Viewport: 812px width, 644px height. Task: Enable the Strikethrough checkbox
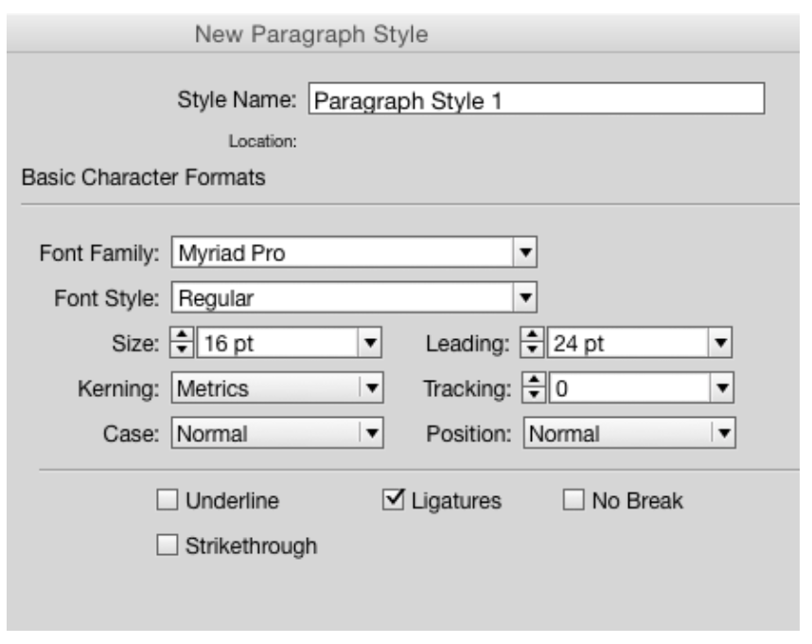[x=167, y=546]
